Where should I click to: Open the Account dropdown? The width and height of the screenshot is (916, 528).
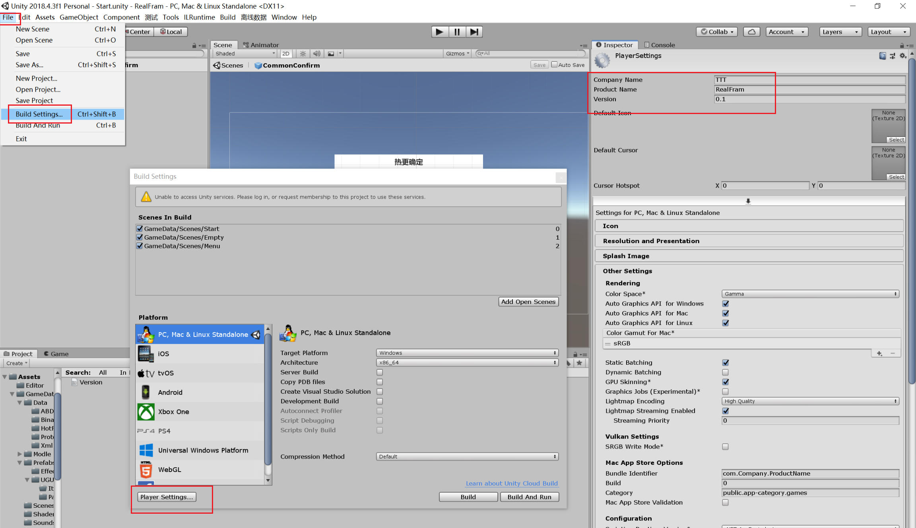tap(787, 32)
